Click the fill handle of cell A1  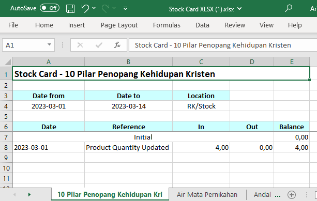[310, 80]
